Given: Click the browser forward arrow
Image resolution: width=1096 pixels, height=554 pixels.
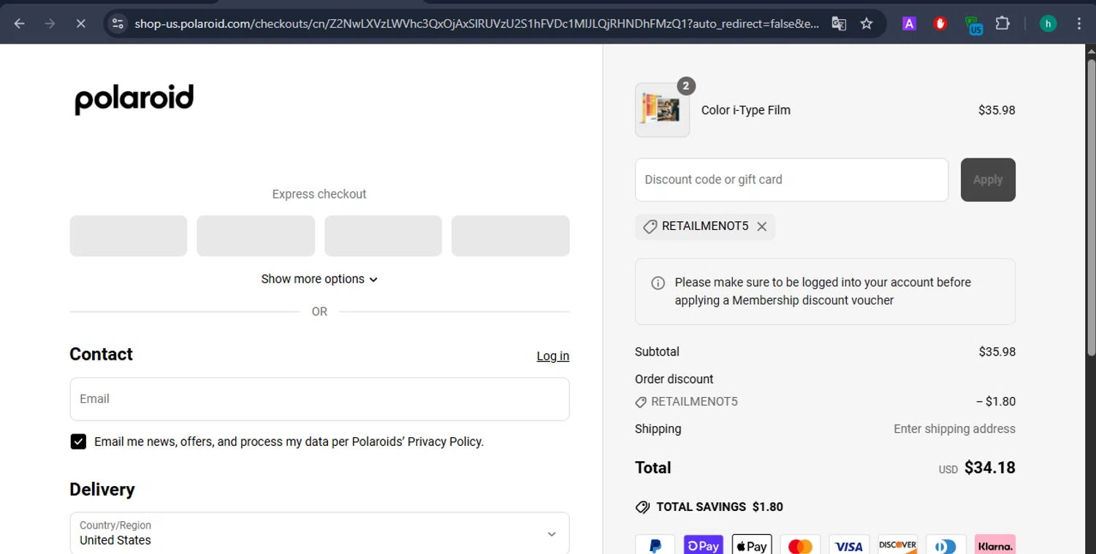Looking at the screenshot, I should [x=50, y=23].
